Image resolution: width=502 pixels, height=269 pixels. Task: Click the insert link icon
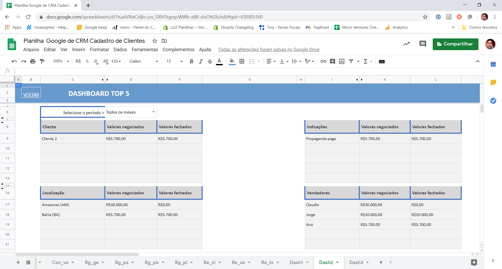tap(323, 61)
